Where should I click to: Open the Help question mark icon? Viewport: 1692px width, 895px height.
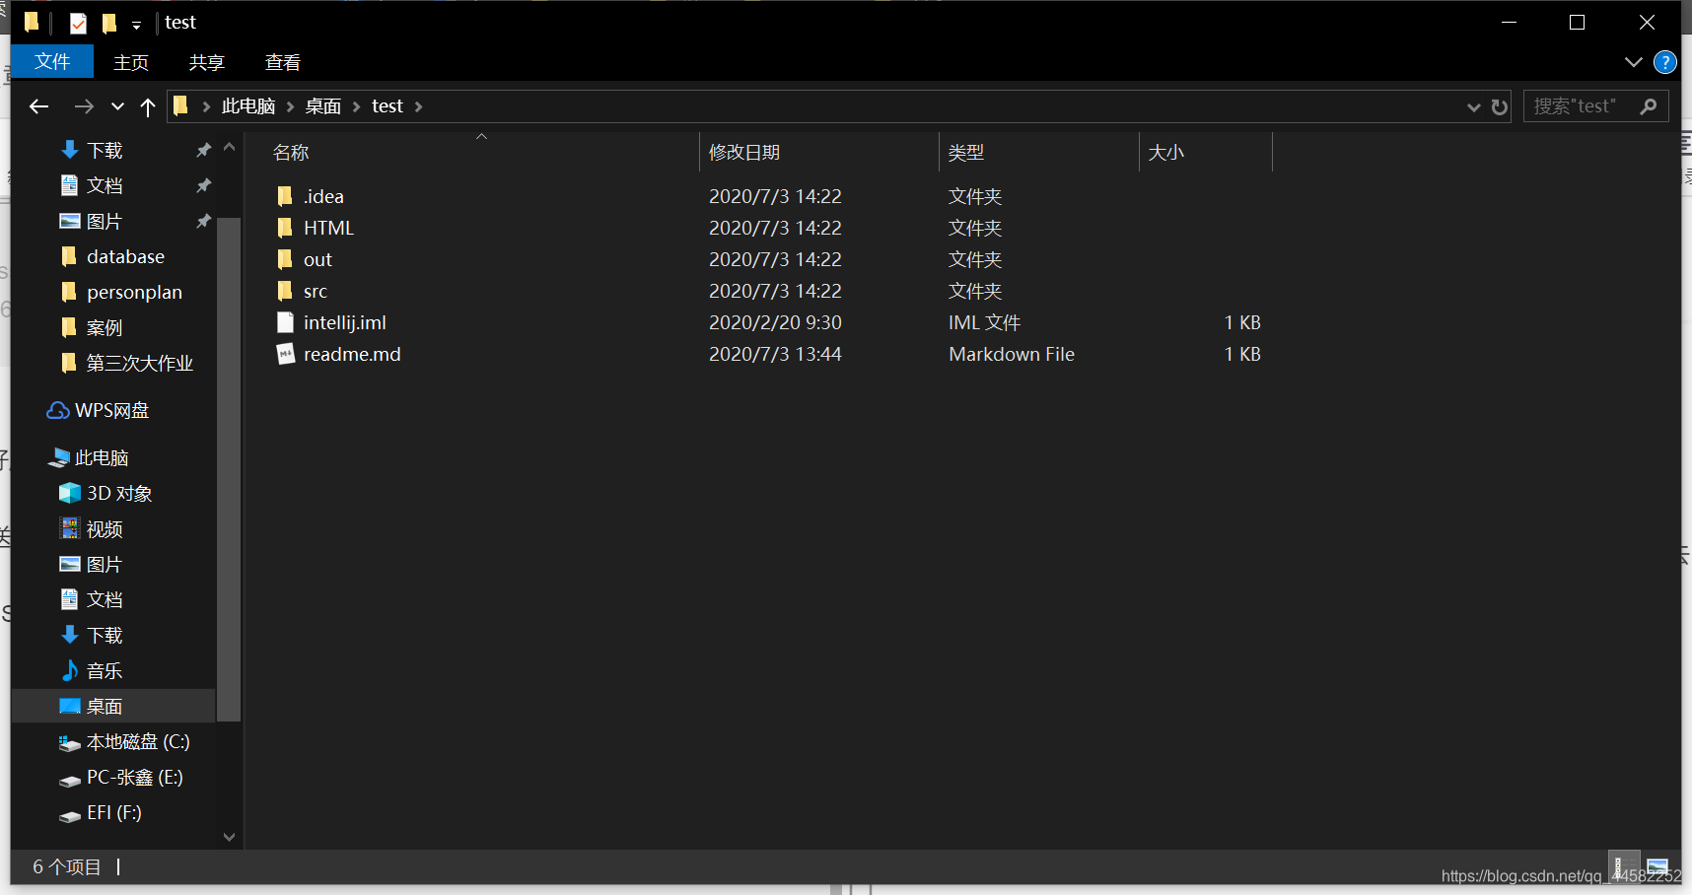(1664, 62)
